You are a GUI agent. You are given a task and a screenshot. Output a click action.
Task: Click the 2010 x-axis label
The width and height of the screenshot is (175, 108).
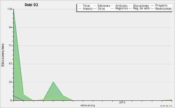[x=122, y=102]
